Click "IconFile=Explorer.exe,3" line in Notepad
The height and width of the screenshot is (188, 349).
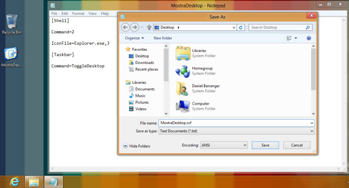(x=80, y=43)
